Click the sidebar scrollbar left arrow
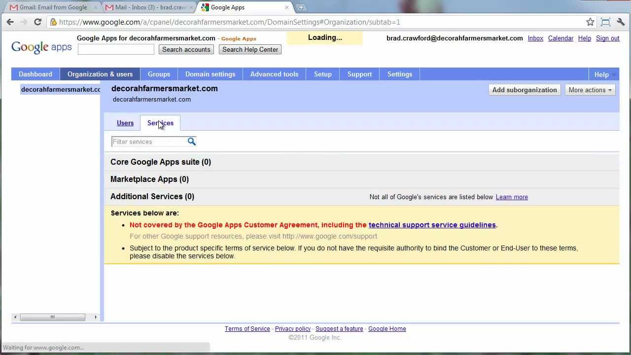Viewport: 631px width, 355px height. coord(15,317)
